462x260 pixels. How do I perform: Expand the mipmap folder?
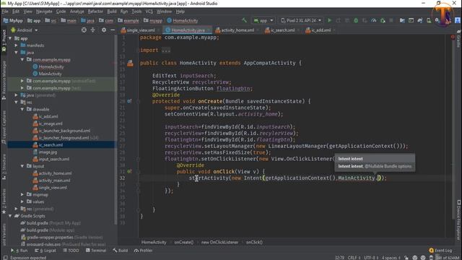[x=22, y=194]
